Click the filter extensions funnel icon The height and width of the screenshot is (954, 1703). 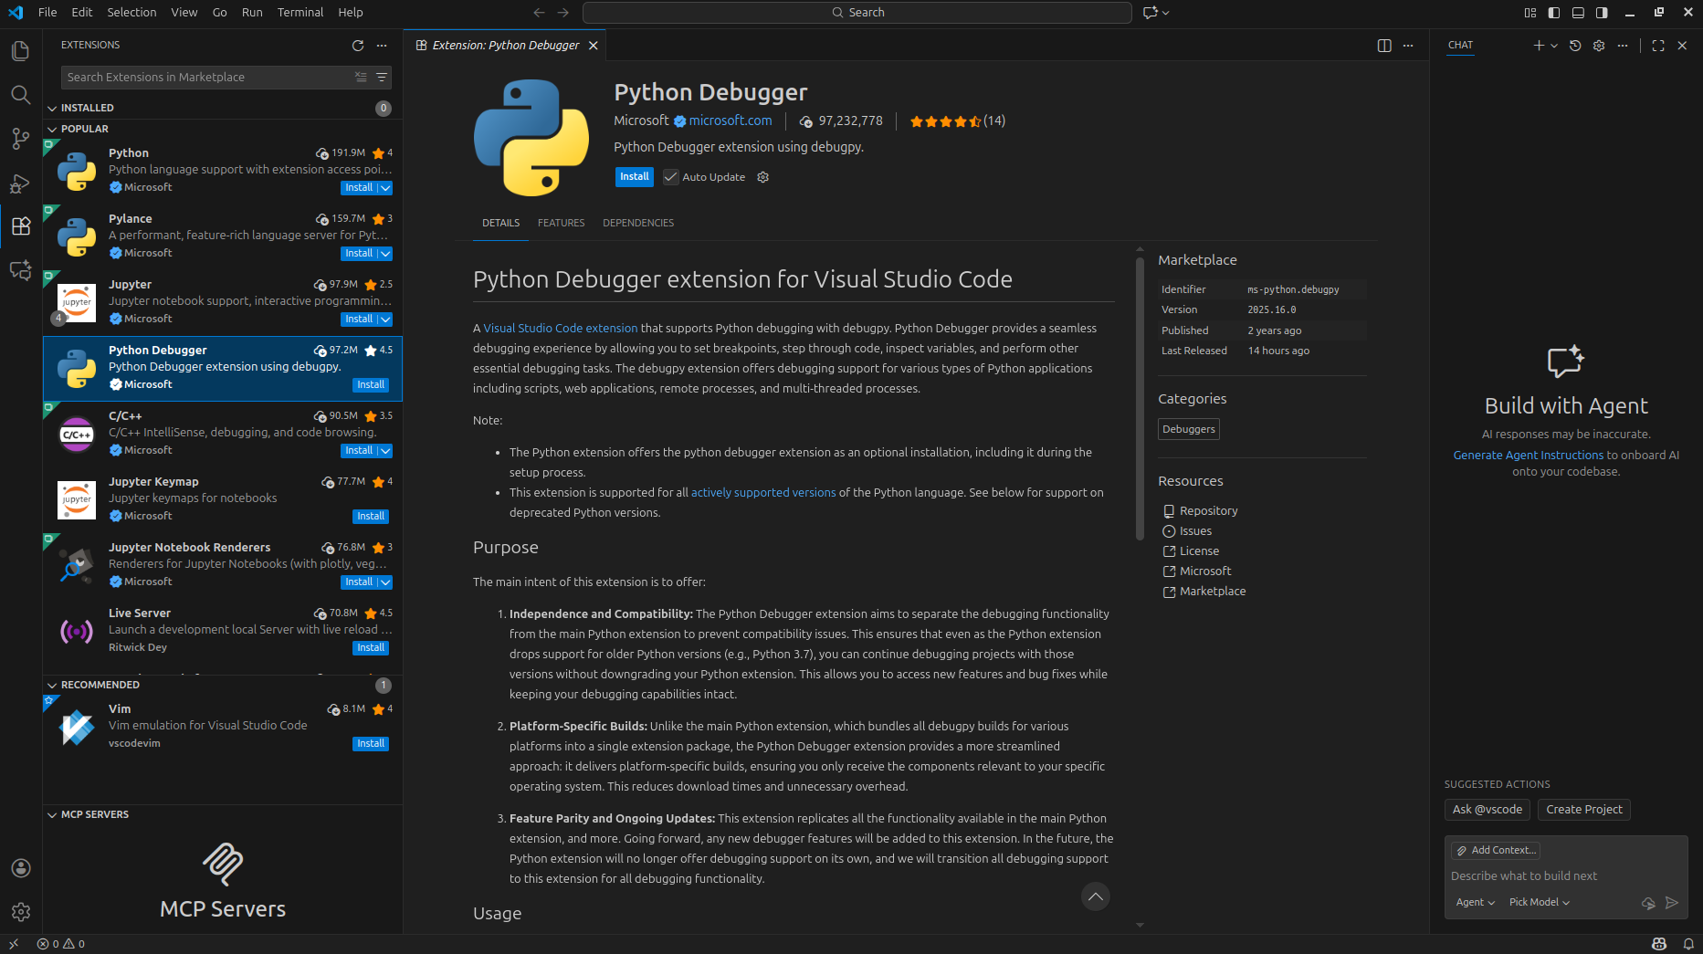point(382,78)
